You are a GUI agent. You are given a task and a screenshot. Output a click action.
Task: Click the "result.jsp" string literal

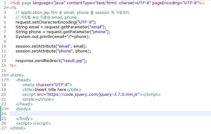click(x=73, y=61)
